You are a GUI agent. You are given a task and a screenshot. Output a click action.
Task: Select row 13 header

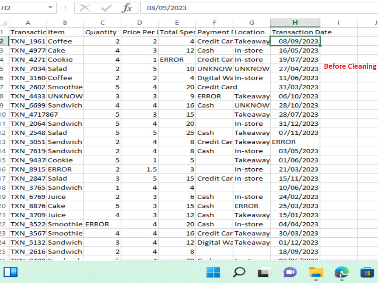point(4,142)
